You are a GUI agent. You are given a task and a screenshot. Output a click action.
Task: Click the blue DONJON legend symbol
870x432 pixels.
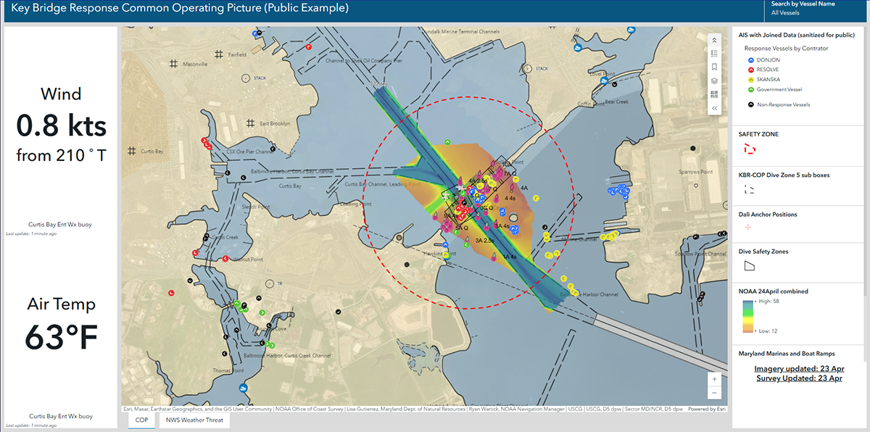pyautogui.click(x=750, y=59)
